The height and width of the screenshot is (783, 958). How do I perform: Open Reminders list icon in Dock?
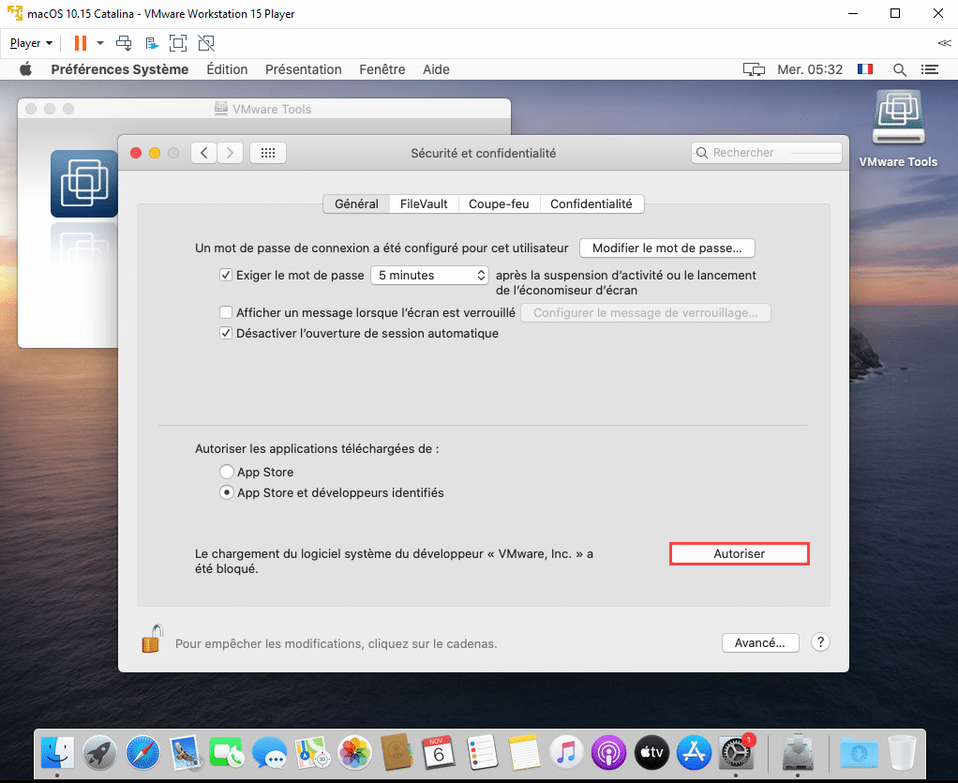pos(482,752)
